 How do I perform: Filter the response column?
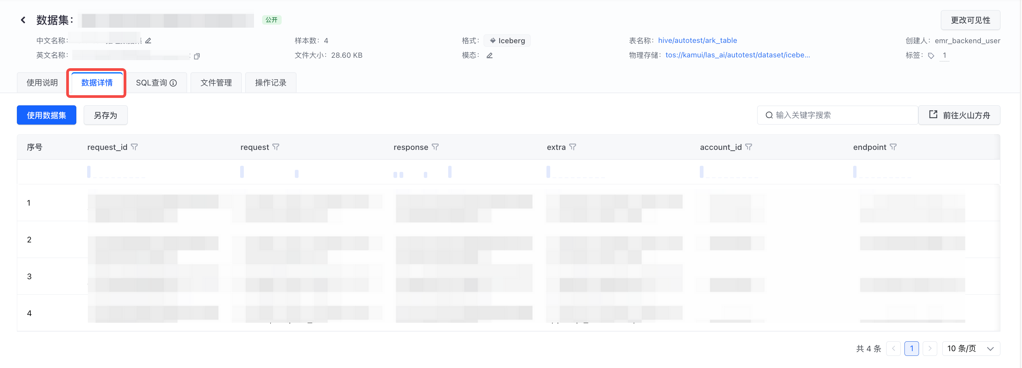click(x=435, y=147)
